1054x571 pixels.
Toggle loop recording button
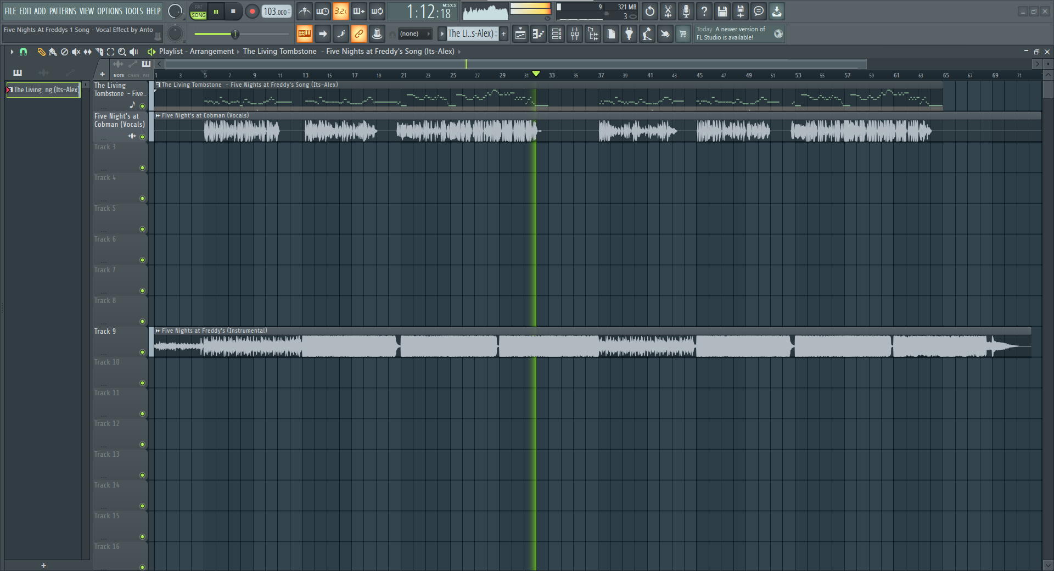(x=377, y=11)
